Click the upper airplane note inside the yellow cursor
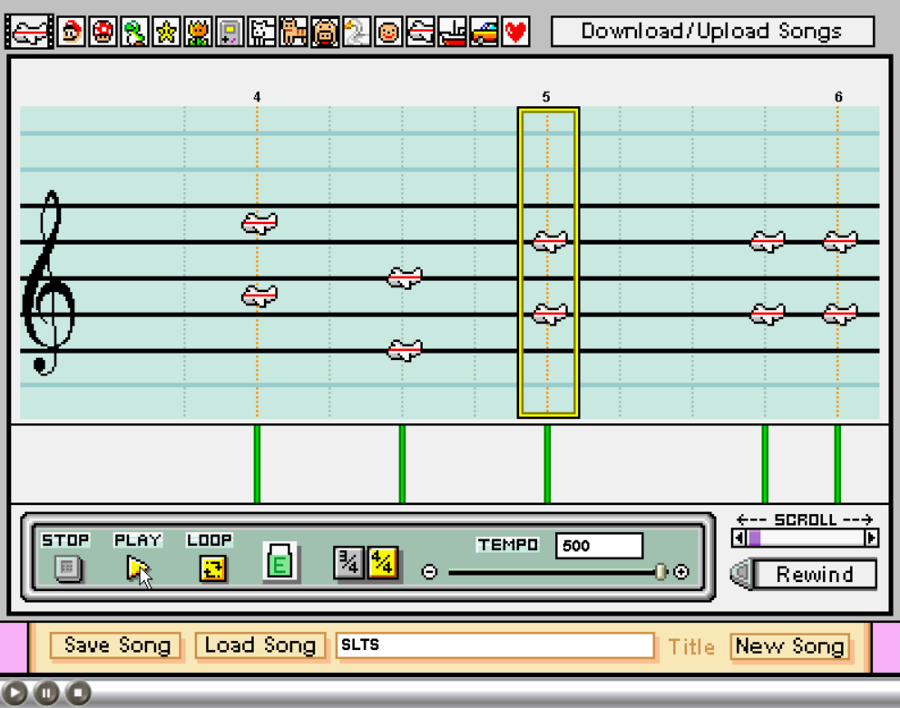 (x=551, y=241)
